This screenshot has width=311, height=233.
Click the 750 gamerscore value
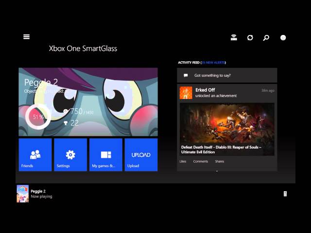point(76,111)
